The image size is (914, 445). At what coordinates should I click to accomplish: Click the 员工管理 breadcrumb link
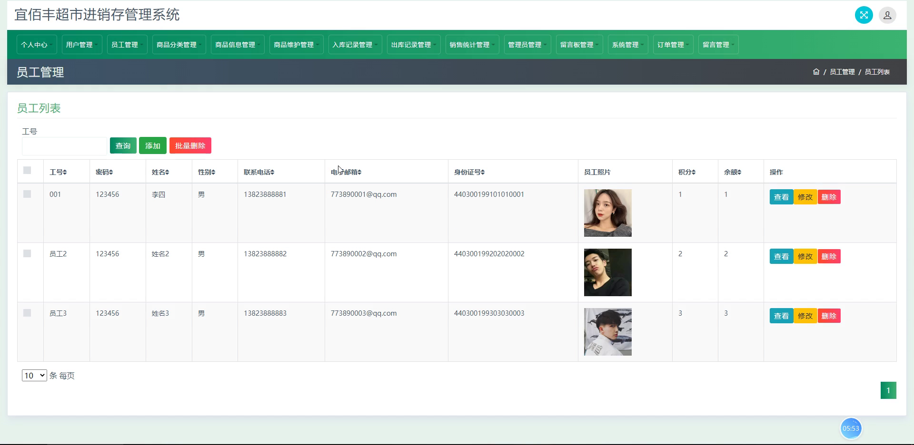coord(842,72)
